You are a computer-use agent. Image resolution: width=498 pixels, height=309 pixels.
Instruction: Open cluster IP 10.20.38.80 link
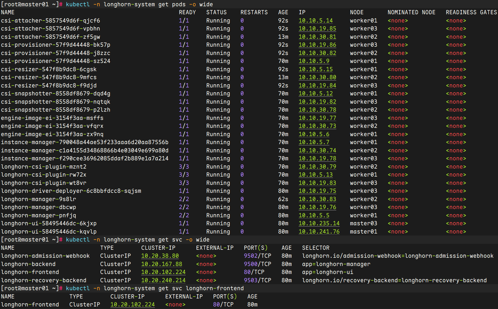[x=160, y=256]
